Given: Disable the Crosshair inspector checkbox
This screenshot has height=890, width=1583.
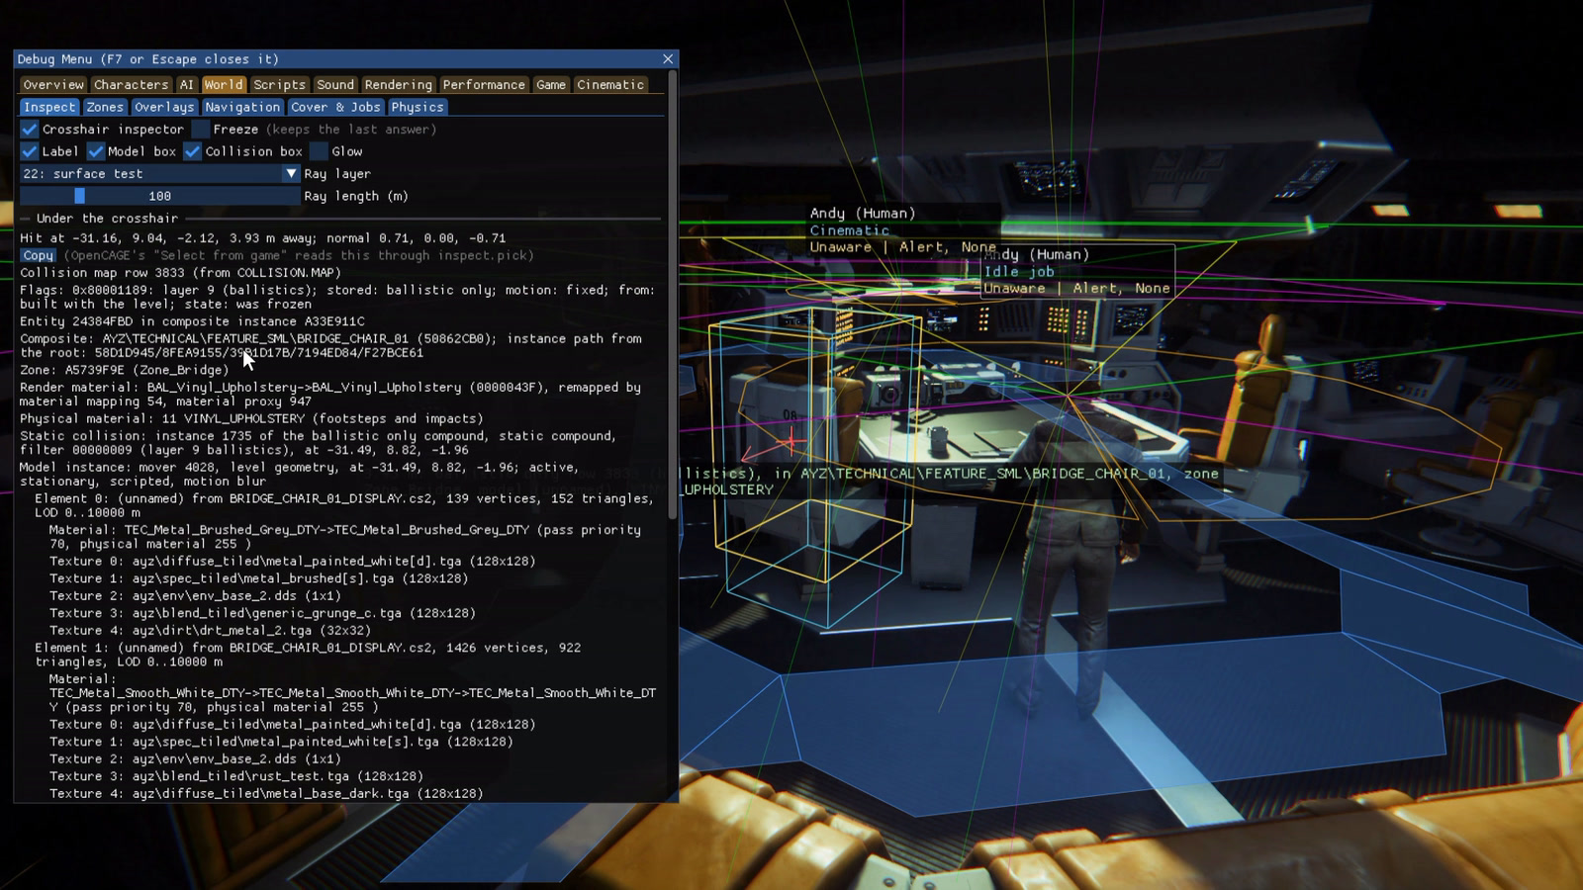Looking at the screenshot, I should pos(30,130).
